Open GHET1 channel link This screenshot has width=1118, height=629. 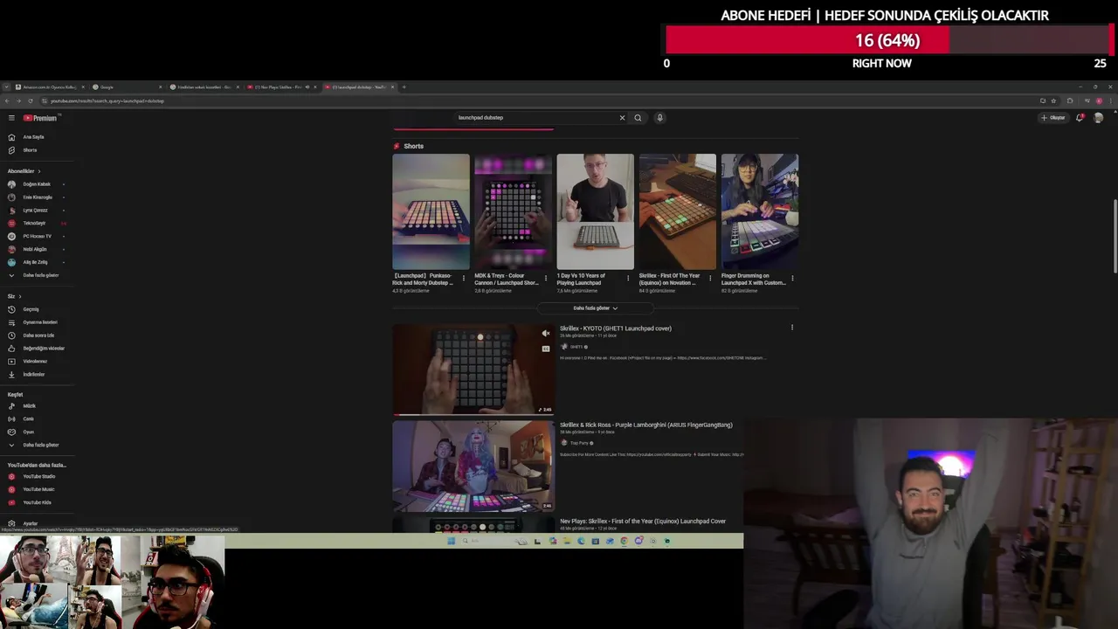[576, 347]
